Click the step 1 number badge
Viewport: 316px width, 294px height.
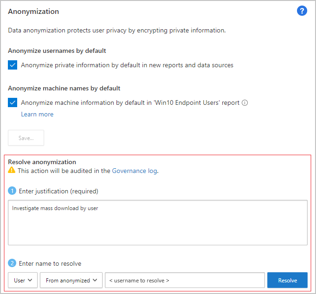pos(13,191)
